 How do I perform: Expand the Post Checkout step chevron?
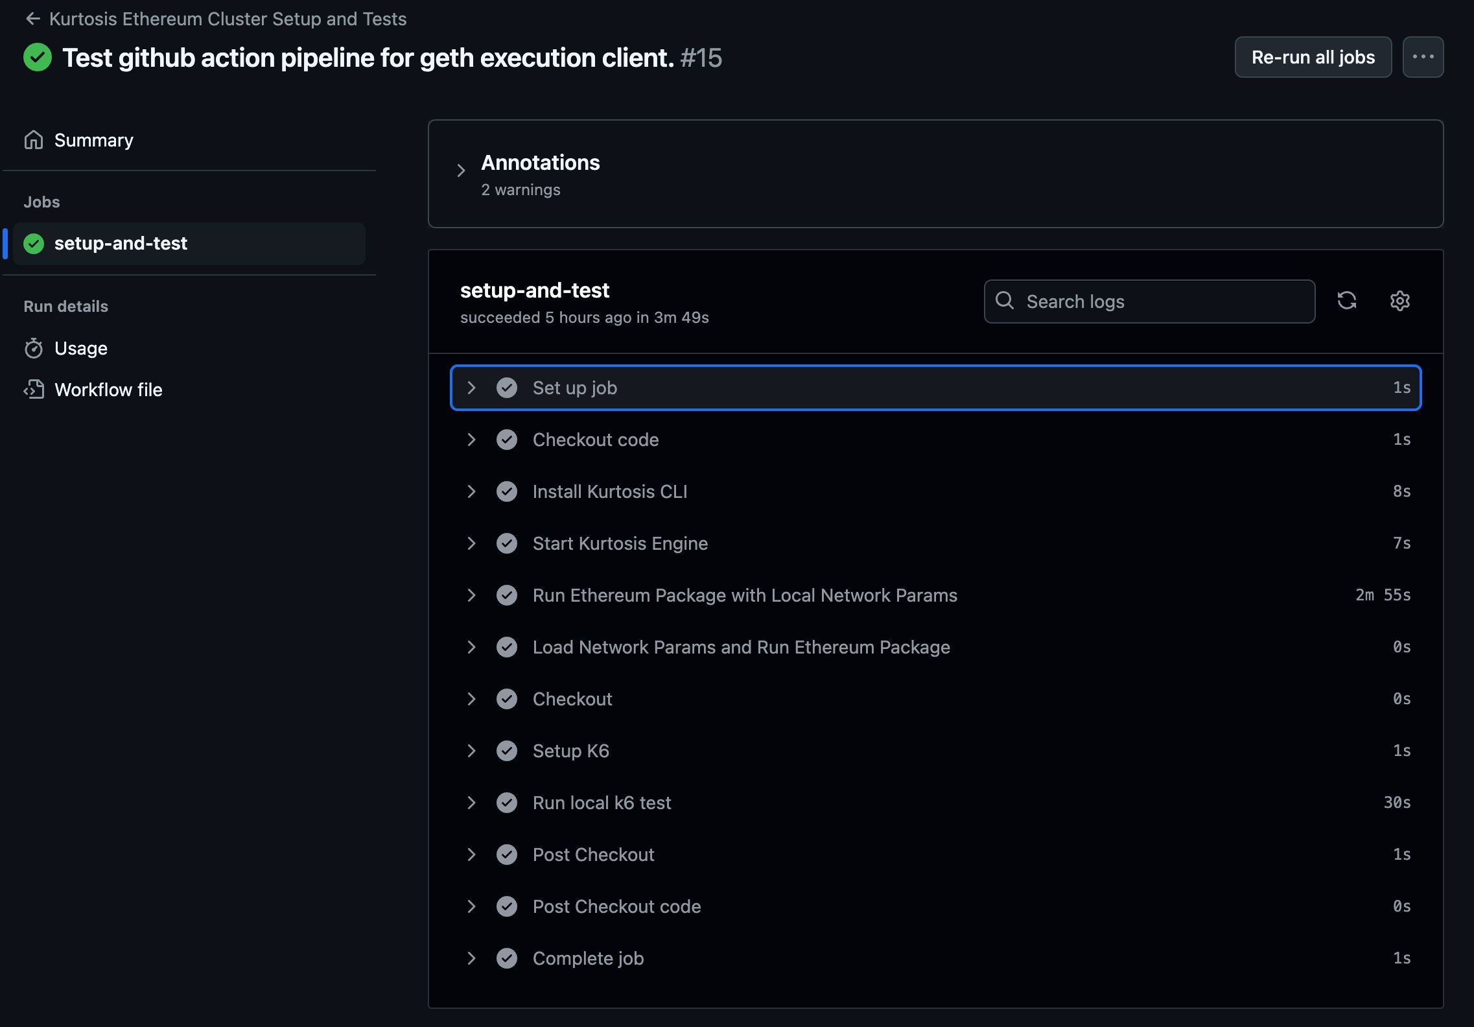[x=471, y=855]
